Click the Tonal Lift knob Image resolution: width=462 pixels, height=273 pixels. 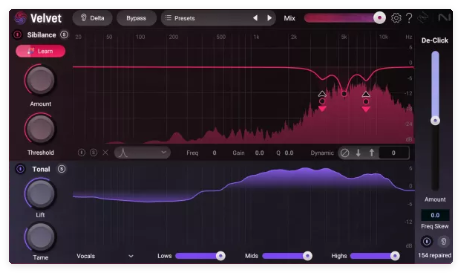[x=40, y=194]
